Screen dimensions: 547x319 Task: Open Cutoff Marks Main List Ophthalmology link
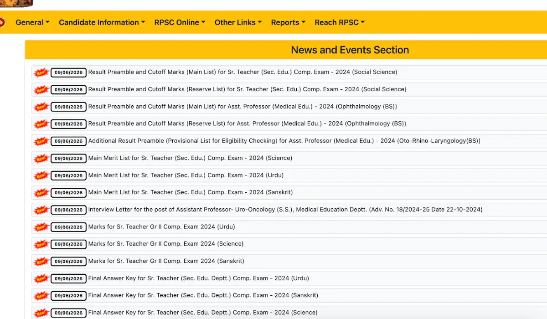click(243, 107)
